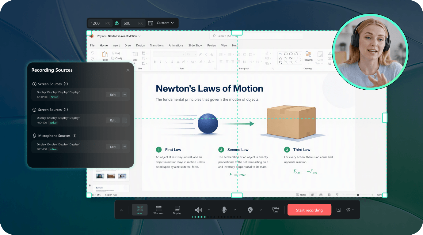
Task: Toggle the microphone input
Action: 224,210
